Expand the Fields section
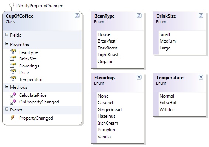This screenshot has height=147, width=209. point(7,34)
